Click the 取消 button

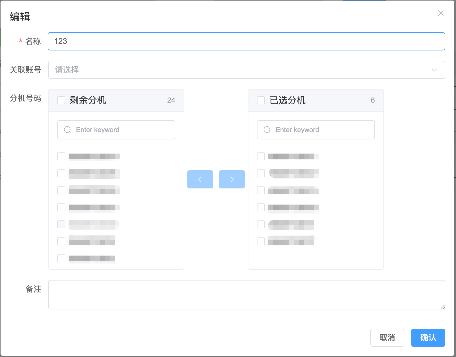click(387, 337)
